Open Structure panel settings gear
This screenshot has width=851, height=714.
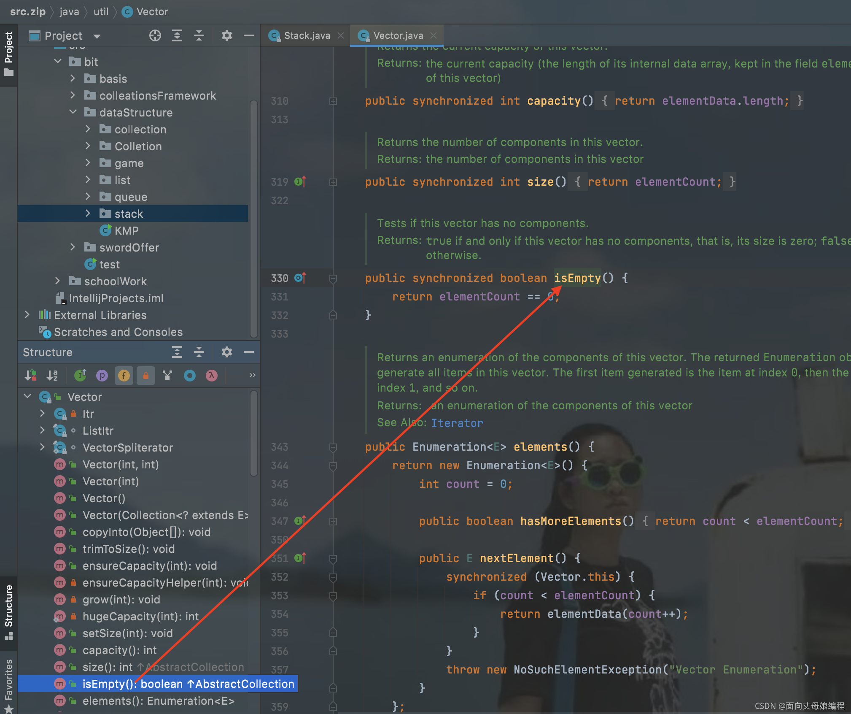tap(227, 352)
